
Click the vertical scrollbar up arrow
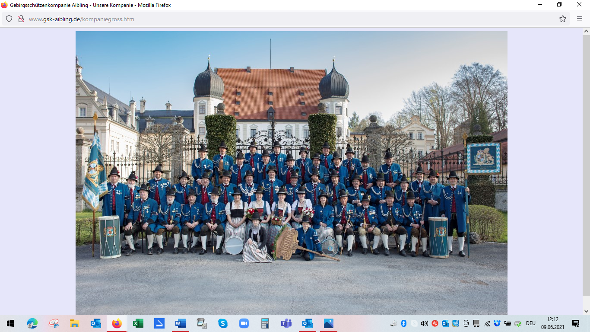click(586, 31)
